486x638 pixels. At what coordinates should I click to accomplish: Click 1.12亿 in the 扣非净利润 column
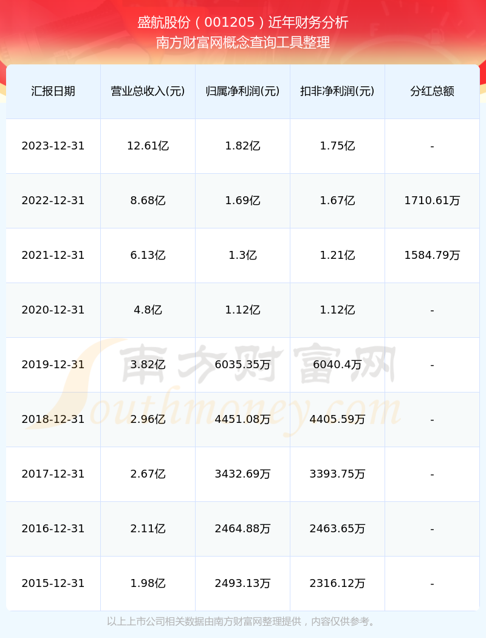(338, 310)
